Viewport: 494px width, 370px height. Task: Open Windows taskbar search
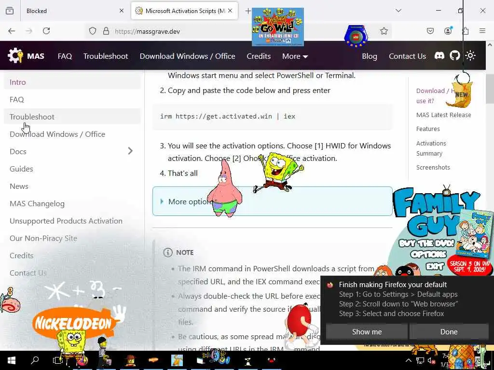click(35, 360)
